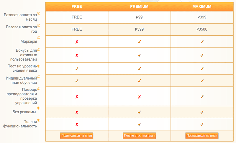This screenshot has width=236, height=143.
Task: Select the MAXIMUM column header
Action: pyautogui.click(x=202, y=6)
